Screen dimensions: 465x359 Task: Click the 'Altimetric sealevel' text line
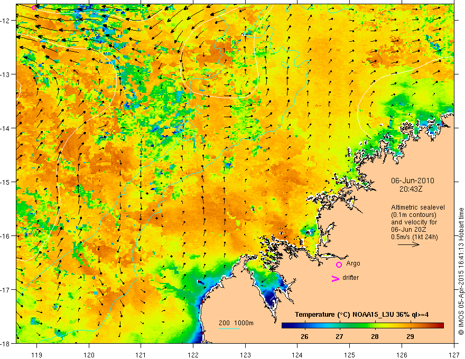418,207
